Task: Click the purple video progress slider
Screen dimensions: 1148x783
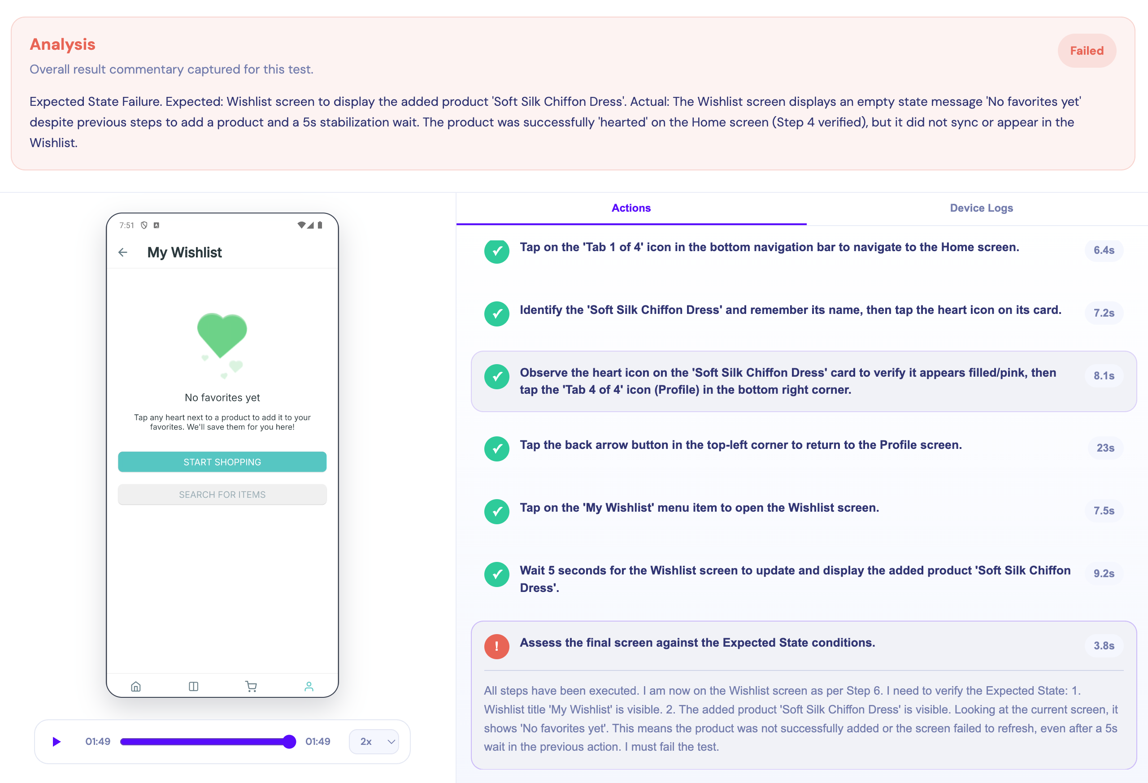Action: [208, 741]
